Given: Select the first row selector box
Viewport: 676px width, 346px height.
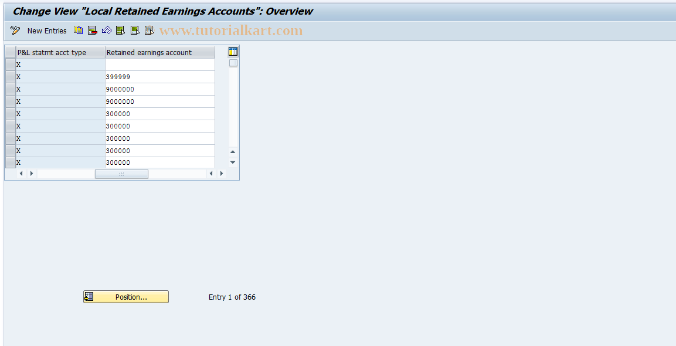Looking at the screenshot, I should 10,65.
